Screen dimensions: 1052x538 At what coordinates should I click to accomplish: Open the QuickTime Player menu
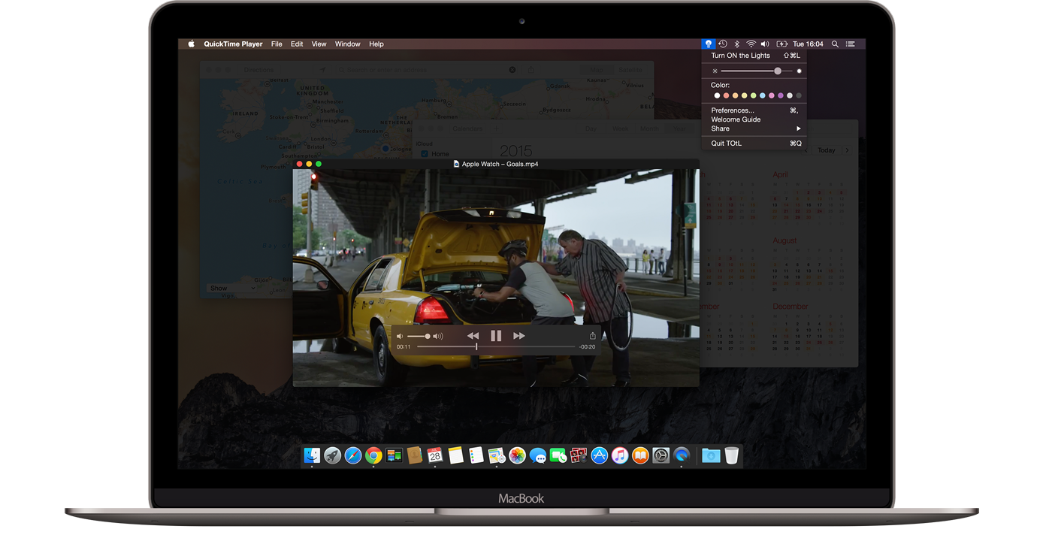[233, 44]
